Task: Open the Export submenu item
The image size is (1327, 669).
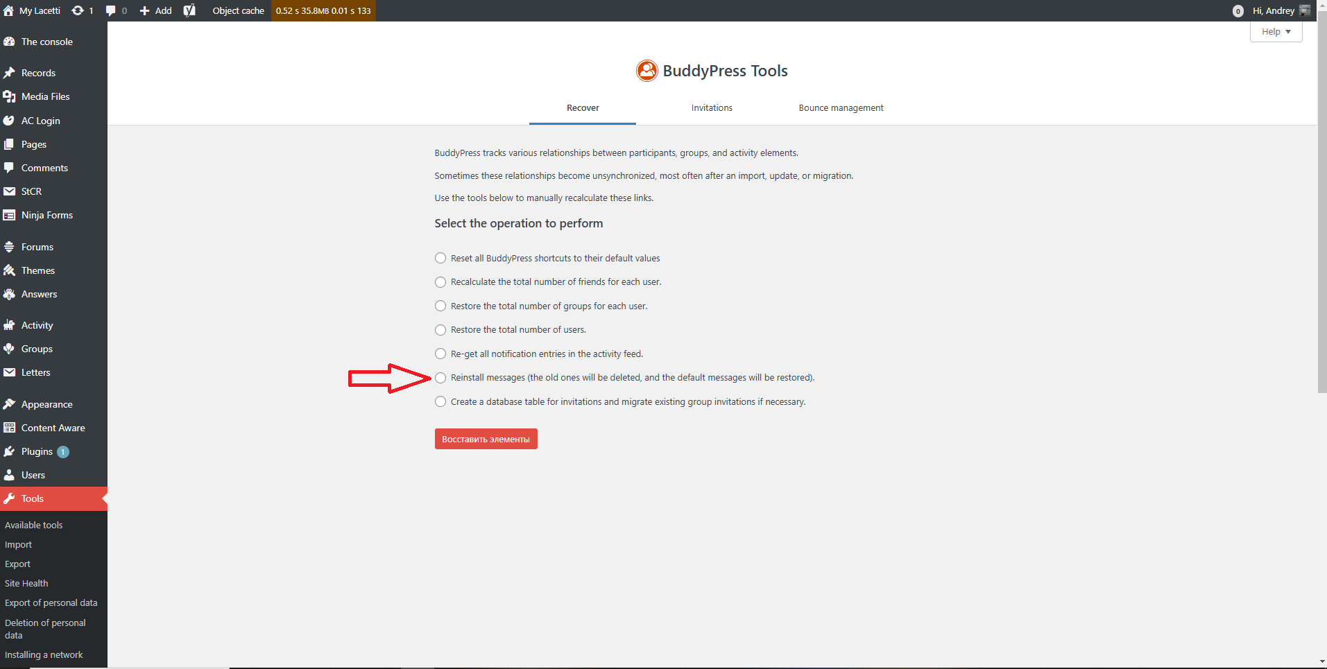Action: pyautogui.click(x=18, y=564)
